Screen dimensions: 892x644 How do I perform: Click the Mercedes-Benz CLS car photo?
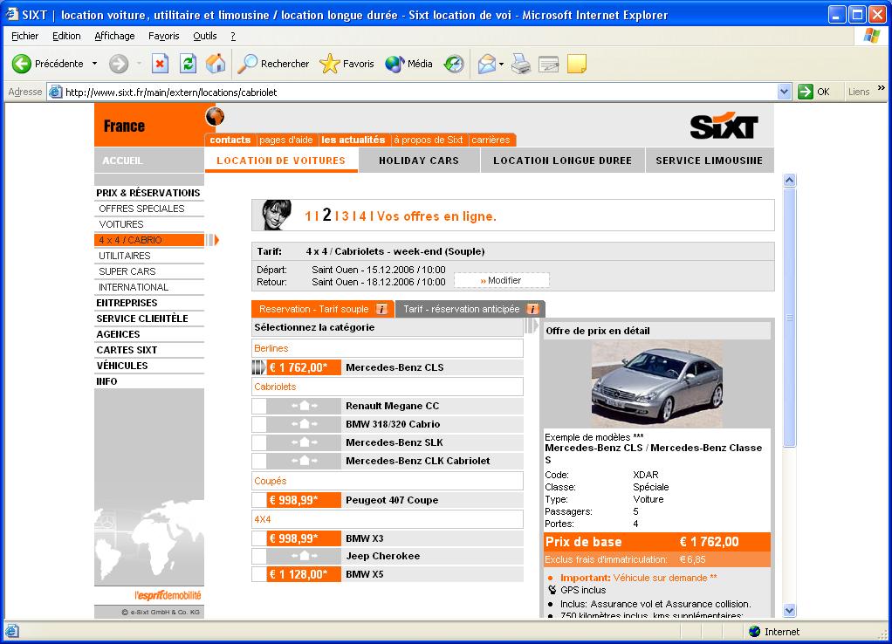656,384
